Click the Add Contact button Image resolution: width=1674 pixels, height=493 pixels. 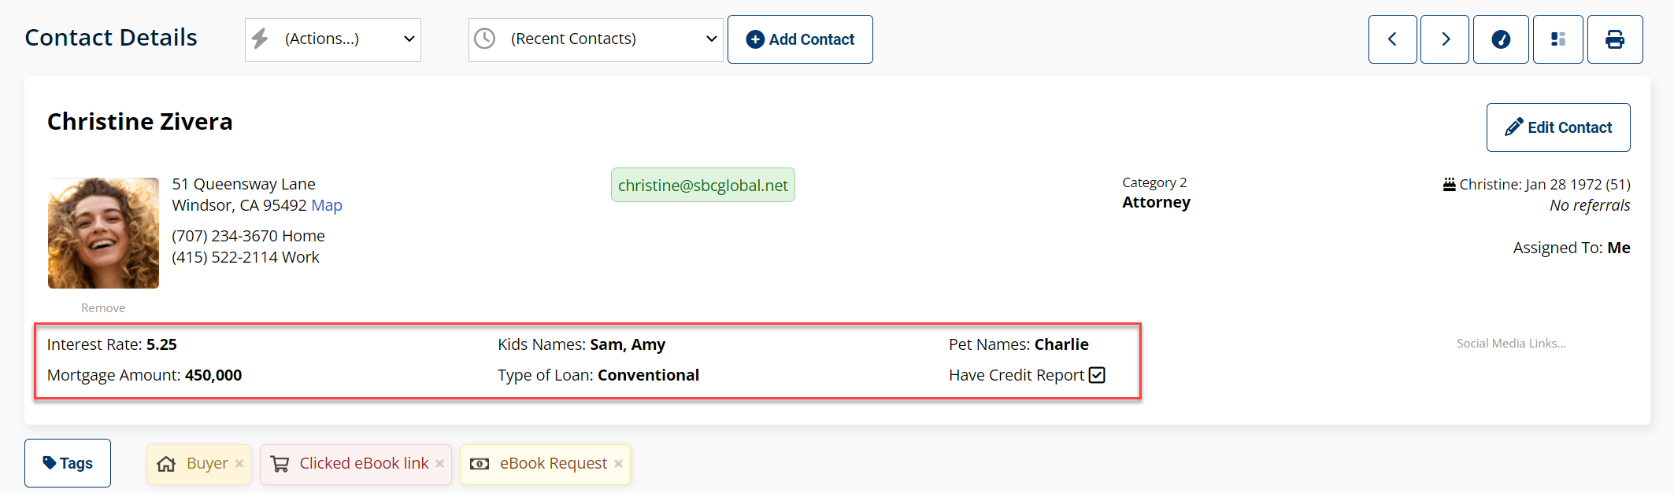(800, 39)
